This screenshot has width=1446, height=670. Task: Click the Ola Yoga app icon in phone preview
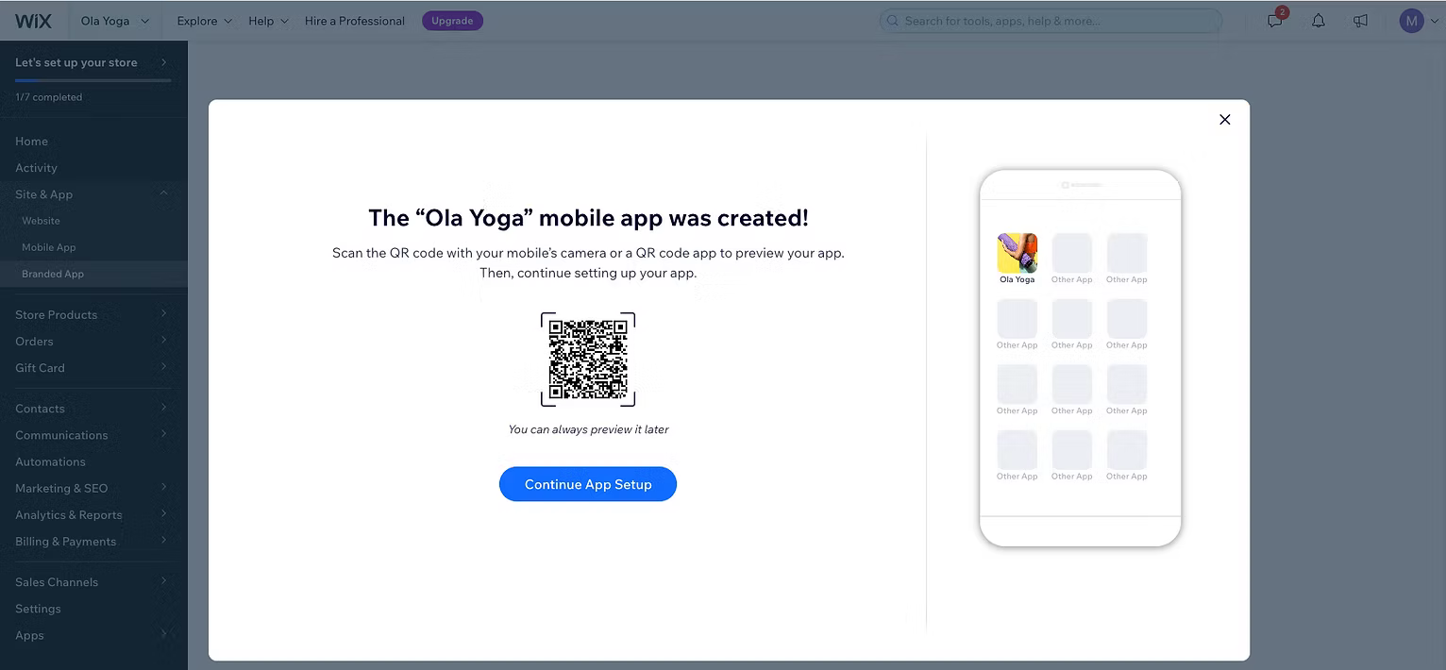1017,253
